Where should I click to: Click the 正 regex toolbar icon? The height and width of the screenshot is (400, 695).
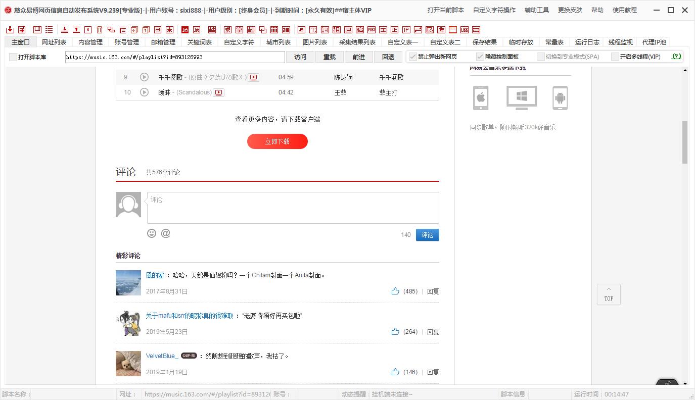[395, 30]
